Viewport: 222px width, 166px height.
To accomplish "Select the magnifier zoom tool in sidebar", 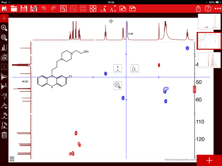I will tap(4, 28).
